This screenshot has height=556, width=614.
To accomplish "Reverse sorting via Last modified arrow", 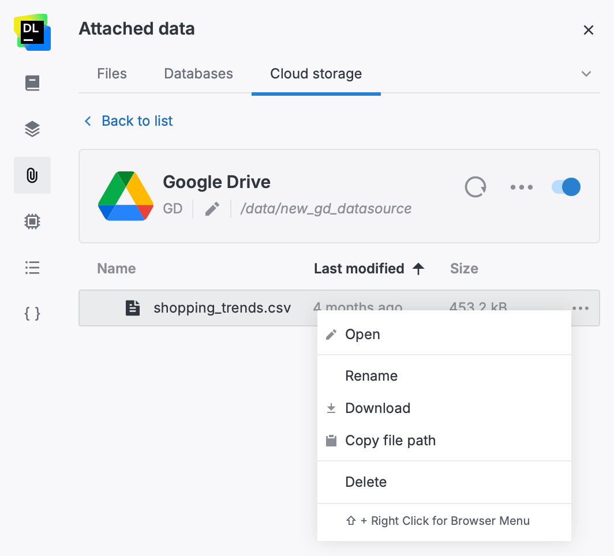I will pos(420,268).
